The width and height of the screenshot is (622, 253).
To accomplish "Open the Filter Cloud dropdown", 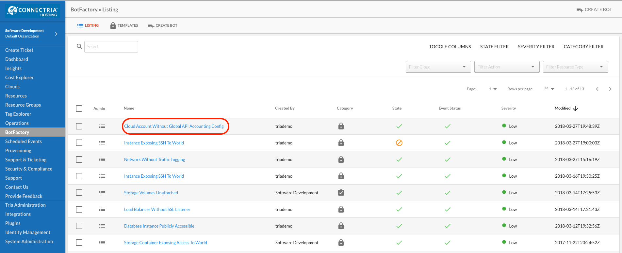I will (438, 67).
